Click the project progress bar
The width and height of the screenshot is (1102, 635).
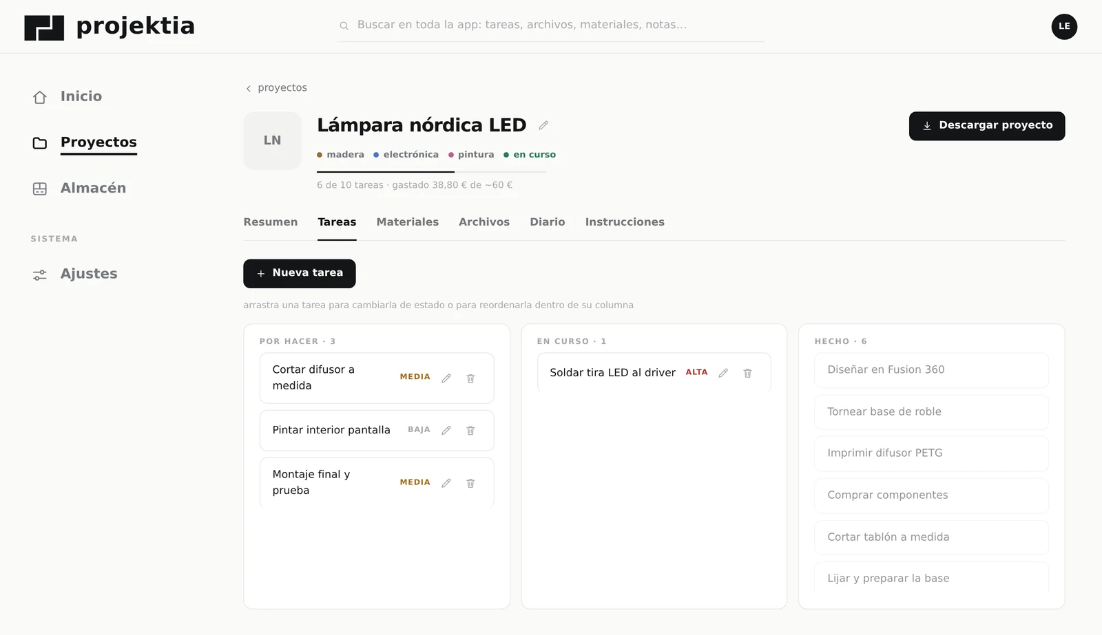tap(432, 171)
